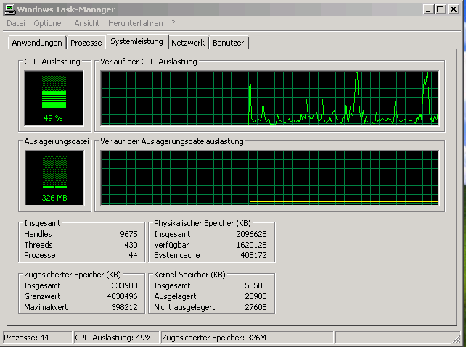Click the Task-Manager title bar icon

pyautogui.click(x=9, y=9)
